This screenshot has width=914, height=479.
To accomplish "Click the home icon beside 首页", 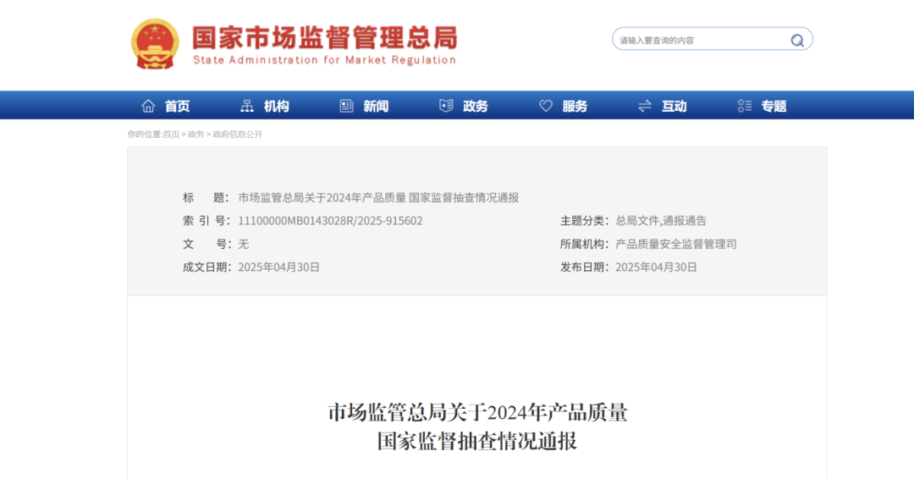I will click(148, 106).
